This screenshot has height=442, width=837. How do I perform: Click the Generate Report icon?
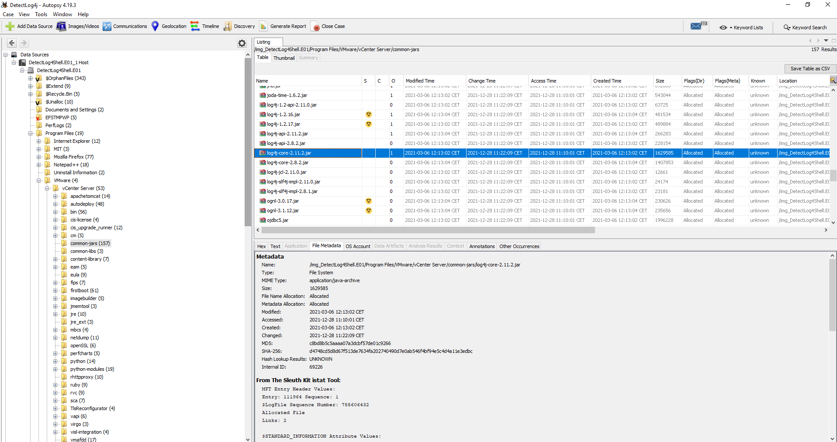click(263, 26)
